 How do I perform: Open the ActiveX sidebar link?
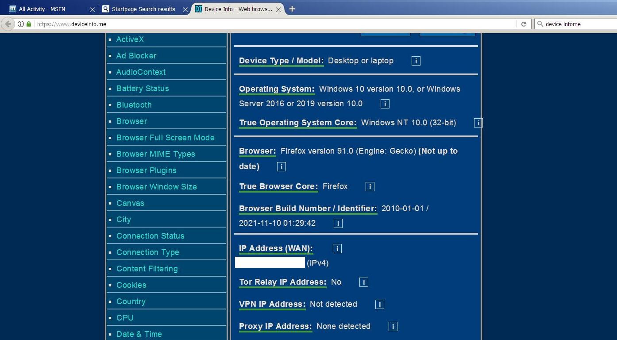(x=130, y=39)
